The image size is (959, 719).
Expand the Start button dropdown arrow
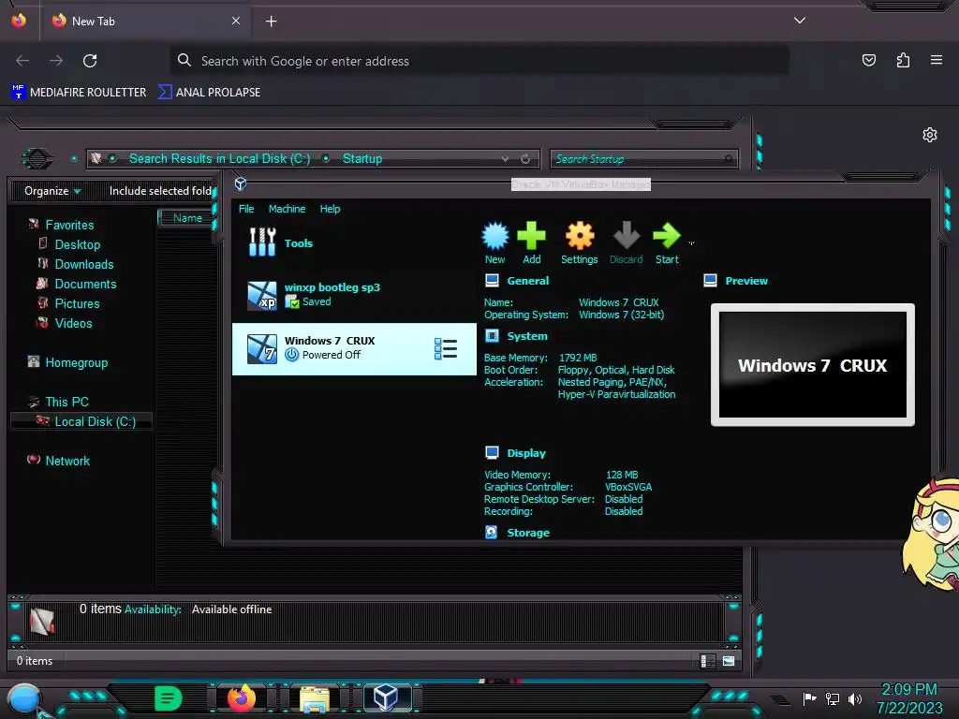[x=691, y=243]
